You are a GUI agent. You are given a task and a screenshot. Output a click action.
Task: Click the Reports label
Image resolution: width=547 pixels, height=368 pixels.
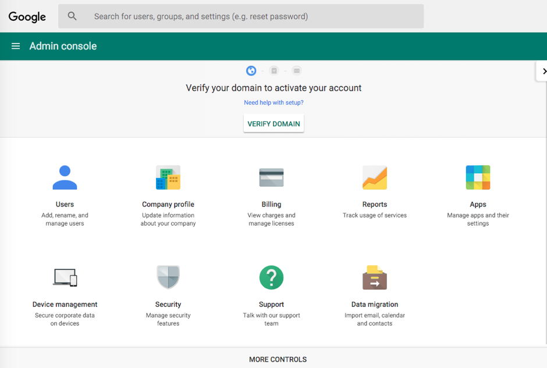pyautogui.click(x=375, y=204)
